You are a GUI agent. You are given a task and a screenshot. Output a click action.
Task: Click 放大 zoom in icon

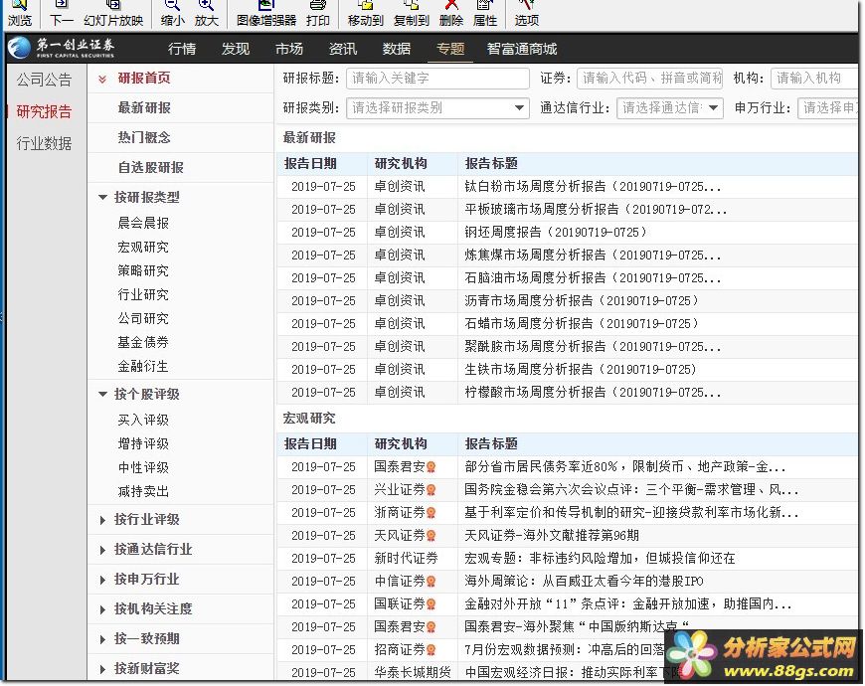click(207, 7)
